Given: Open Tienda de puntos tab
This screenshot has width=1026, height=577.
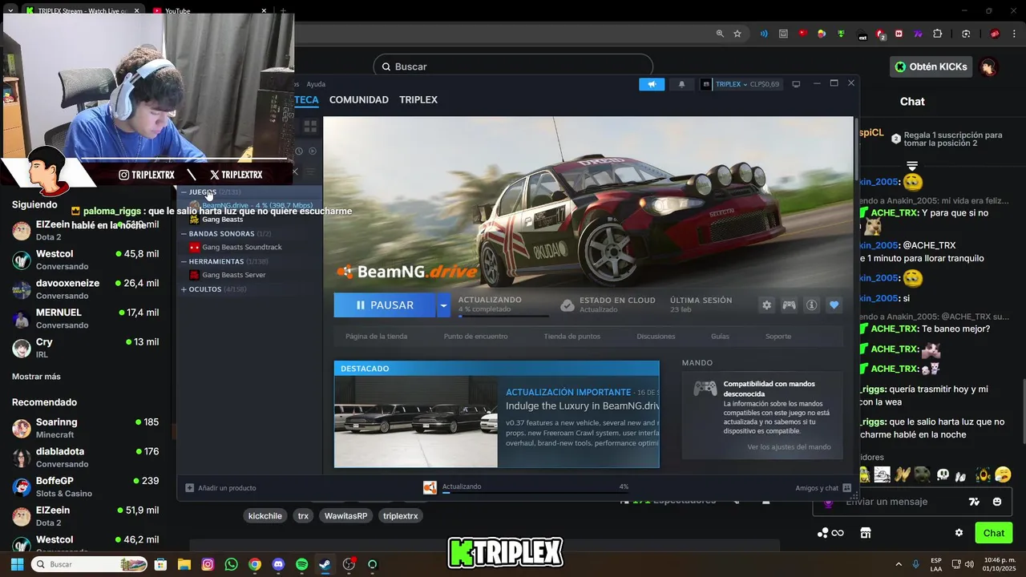Looking at the screenshot, I should (572, 337).
